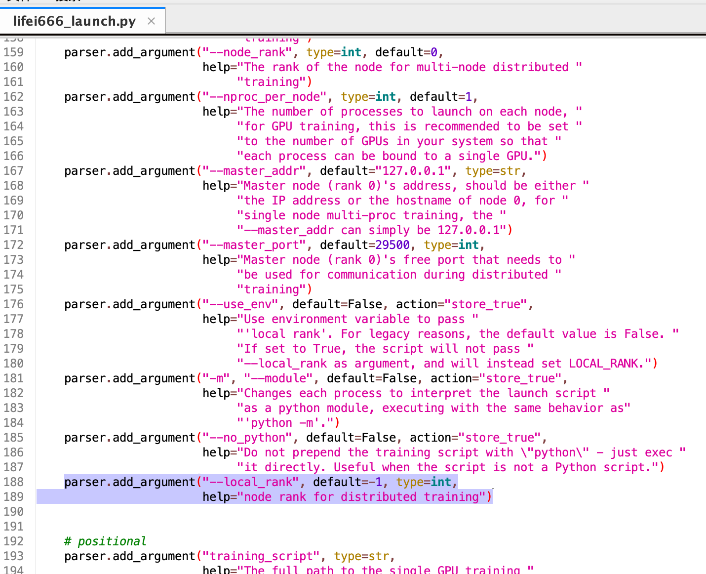Screen dimensions: 706x574
Task: Select the lifei666_launch.py tab
Action: point(82,21)
